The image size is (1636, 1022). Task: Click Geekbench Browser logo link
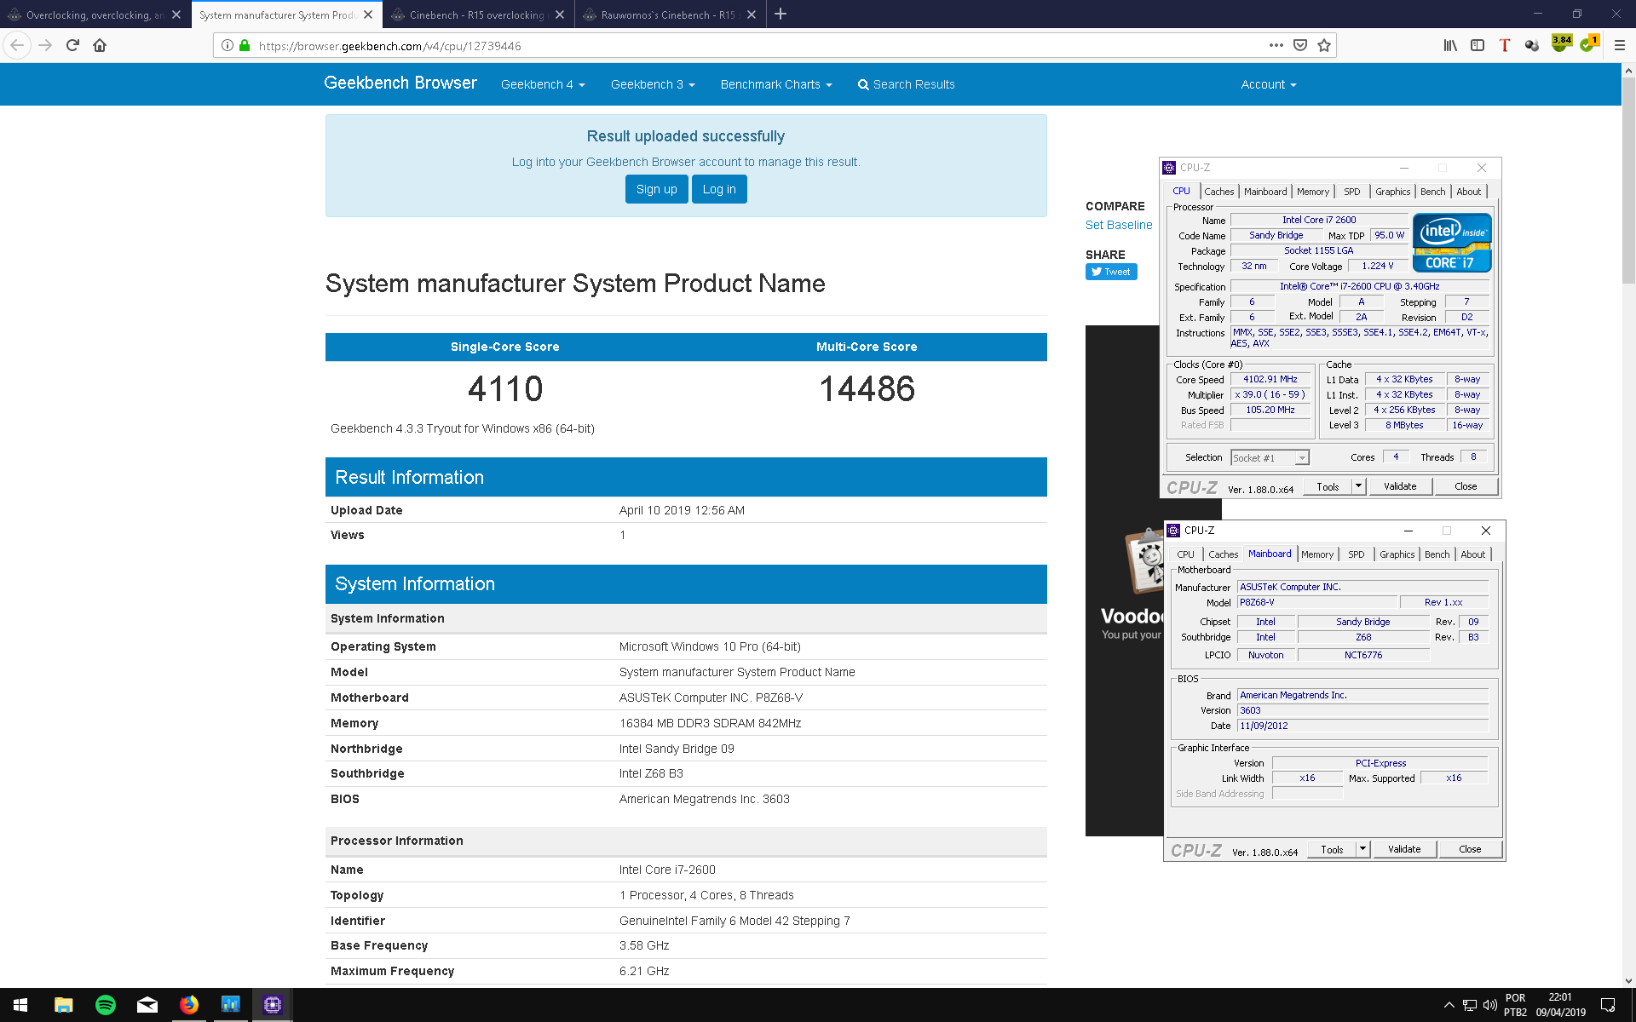click(x=400, y=83)
